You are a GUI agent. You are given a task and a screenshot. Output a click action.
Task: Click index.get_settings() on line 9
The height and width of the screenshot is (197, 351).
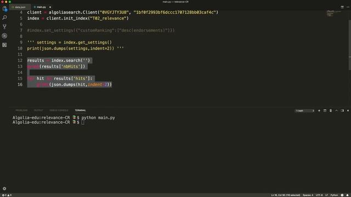coord(88,42)
